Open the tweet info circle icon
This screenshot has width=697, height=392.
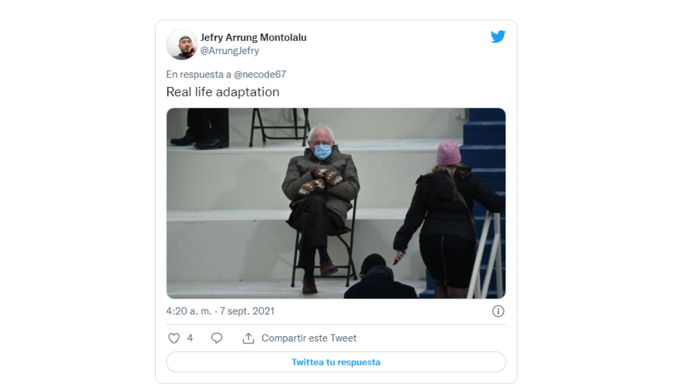(498, 311)
